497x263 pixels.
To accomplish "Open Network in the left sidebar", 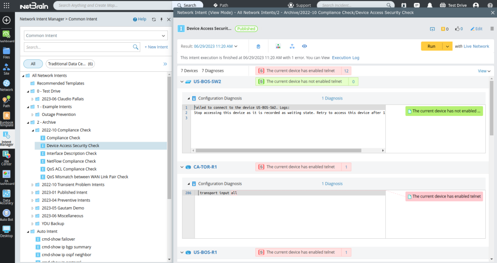I will [x=6, y=85].
